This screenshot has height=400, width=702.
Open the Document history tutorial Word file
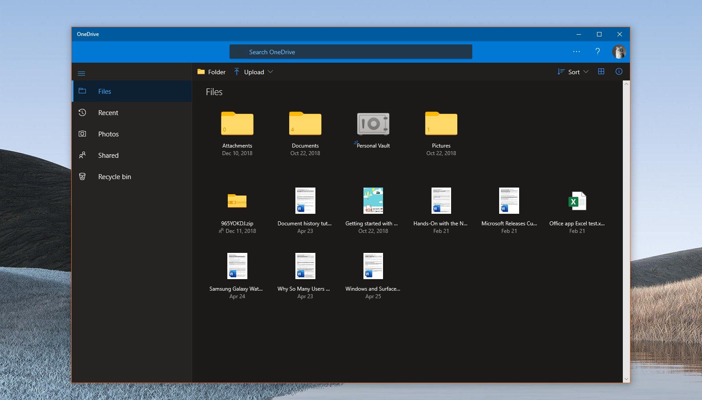(x=305, y=200)
